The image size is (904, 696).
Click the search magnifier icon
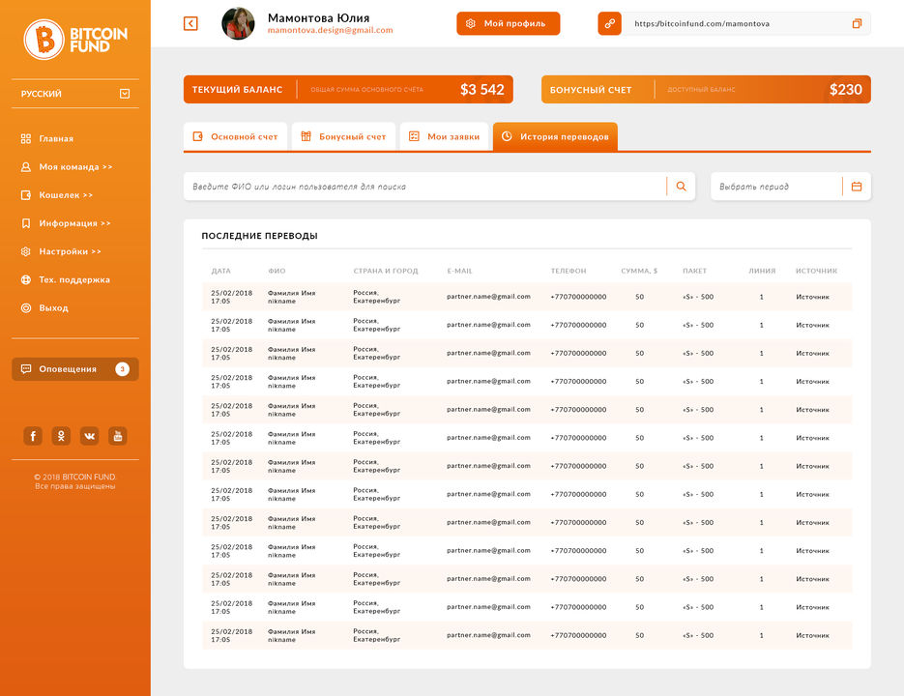coord(681,187)
